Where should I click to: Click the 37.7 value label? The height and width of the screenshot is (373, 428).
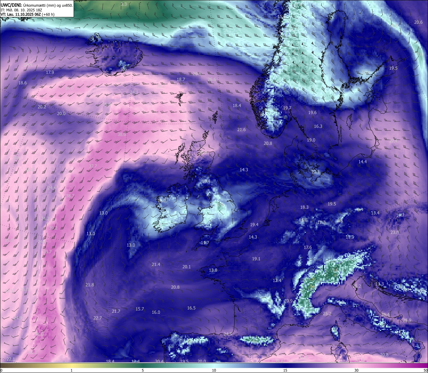pyautogui.click(x=93, y=166)
